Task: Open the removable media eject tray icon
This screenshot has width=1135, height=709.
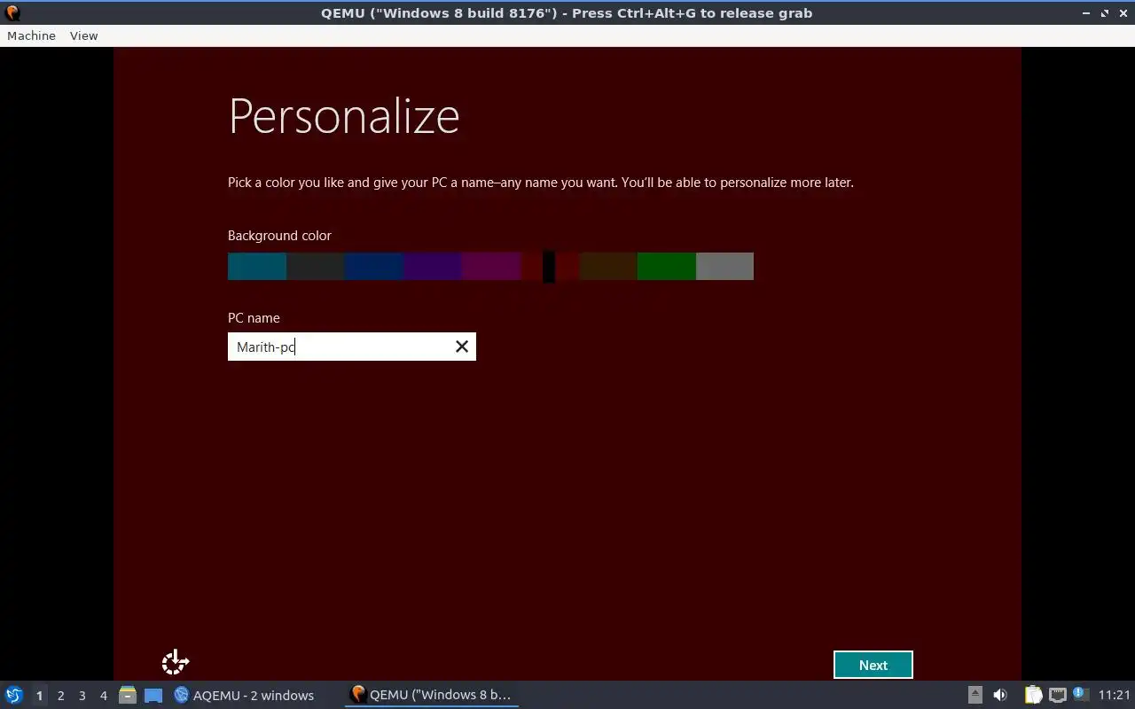Action: point(975,695)
